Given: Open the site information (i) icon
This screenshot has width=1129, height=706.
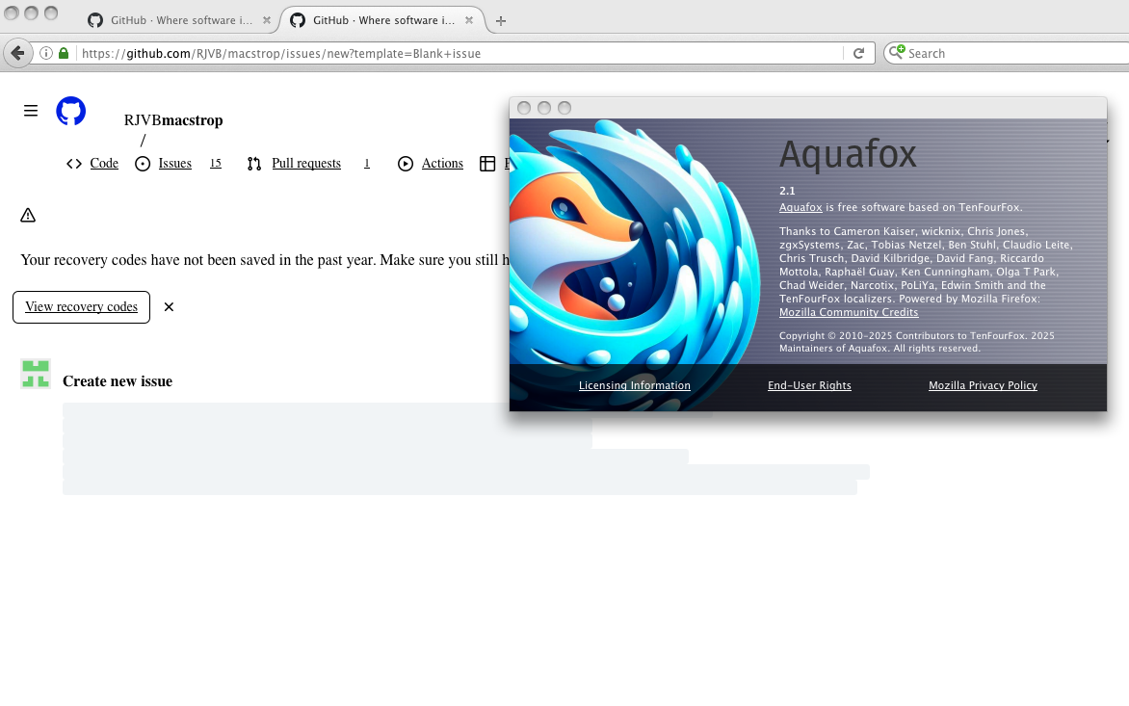Looking at the screenshot, I should pos(46,53).
